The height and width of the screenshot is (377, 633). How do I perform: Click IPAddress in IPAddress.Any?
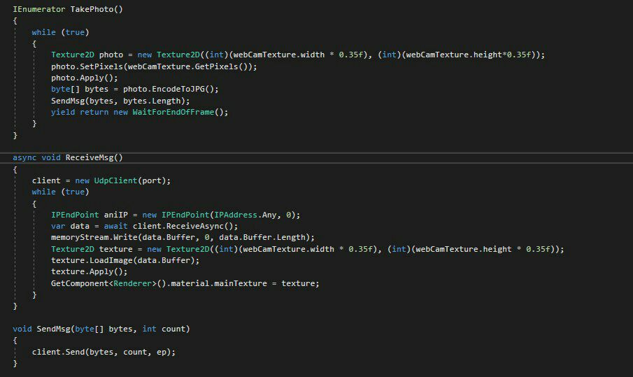coord(235,215)
